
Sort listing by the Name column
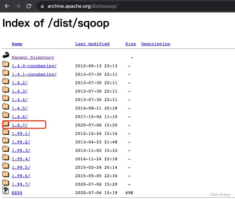coord(17,44)
